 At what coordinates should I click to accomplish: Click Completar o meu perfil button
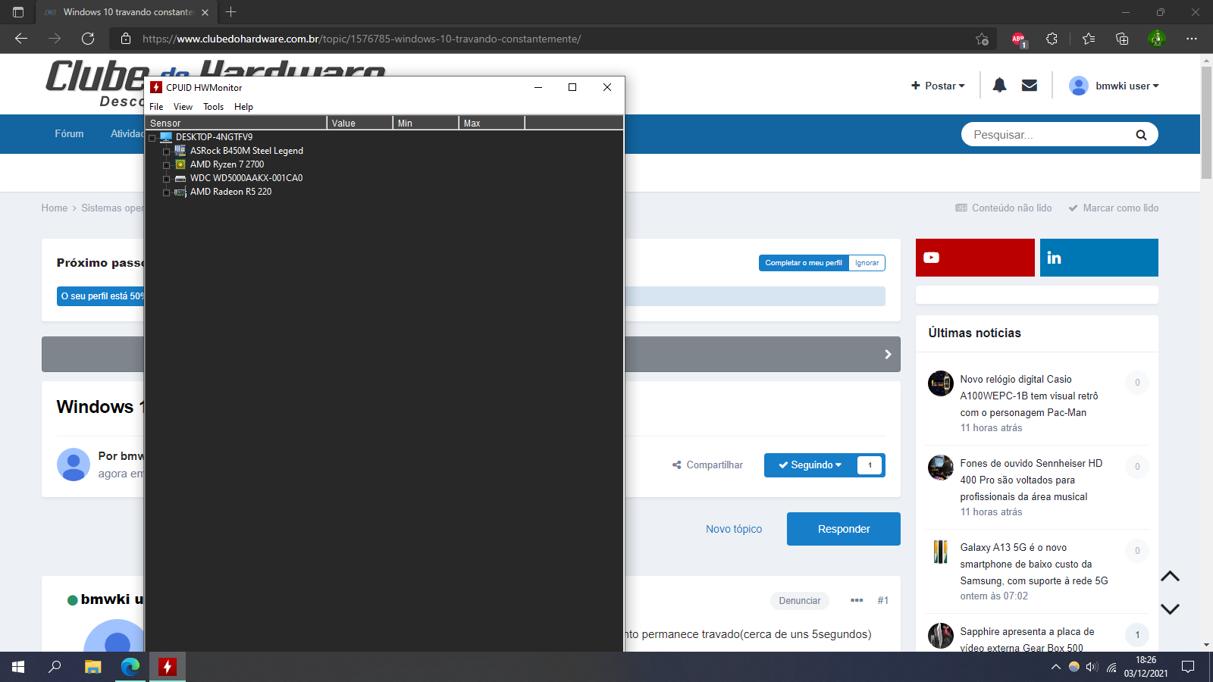click(x=804, y=263)
